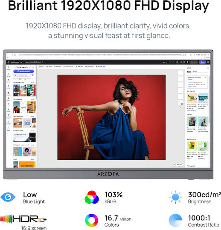This screenshot has height=230, width=221.
Task: Click Resize in the canvas toolbar
Action: (x=41, y=66)
